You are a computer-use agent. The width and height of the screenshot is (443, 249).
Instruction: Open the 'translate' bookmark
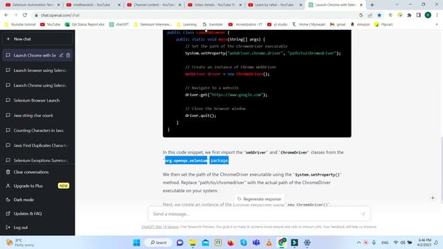tap(213, 25)
